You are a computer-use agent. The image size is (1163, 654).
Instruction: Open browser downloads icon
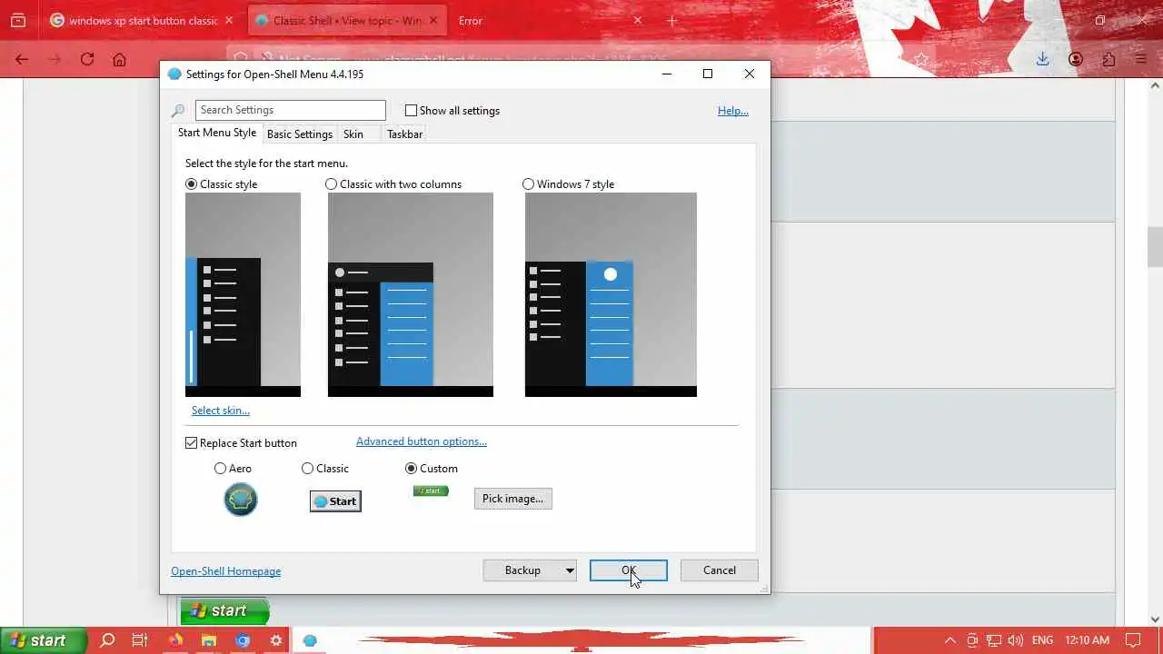[1042, 59]
